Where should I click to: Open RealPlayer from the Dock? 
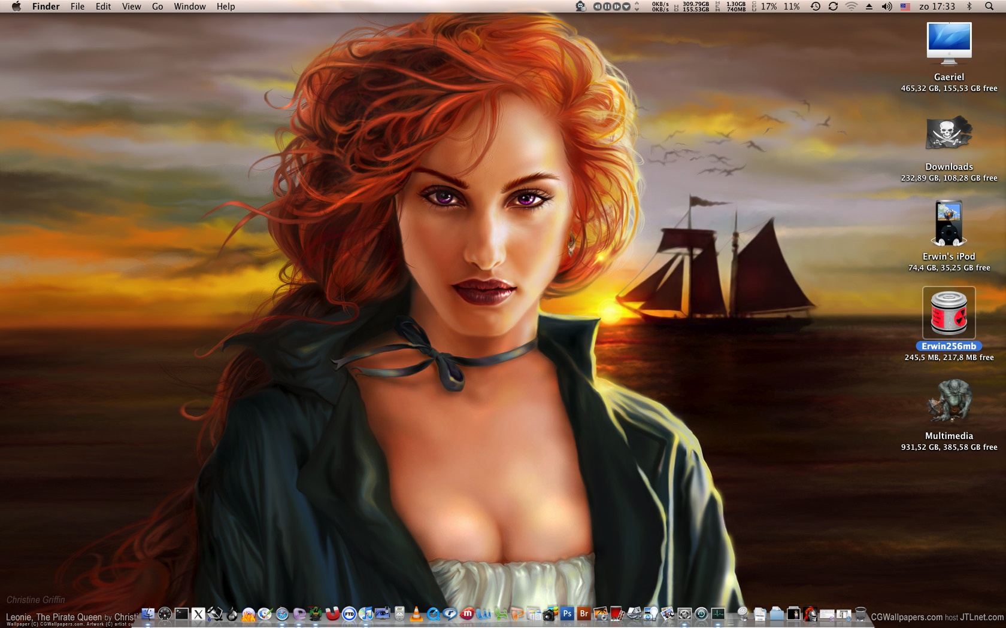[x=450, y=614]
